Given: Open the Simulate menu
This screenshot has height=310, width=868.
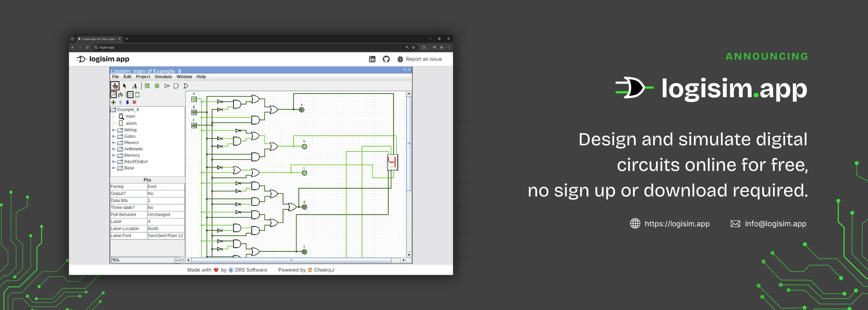Looking at the screenshot, I should pos(163,77).
